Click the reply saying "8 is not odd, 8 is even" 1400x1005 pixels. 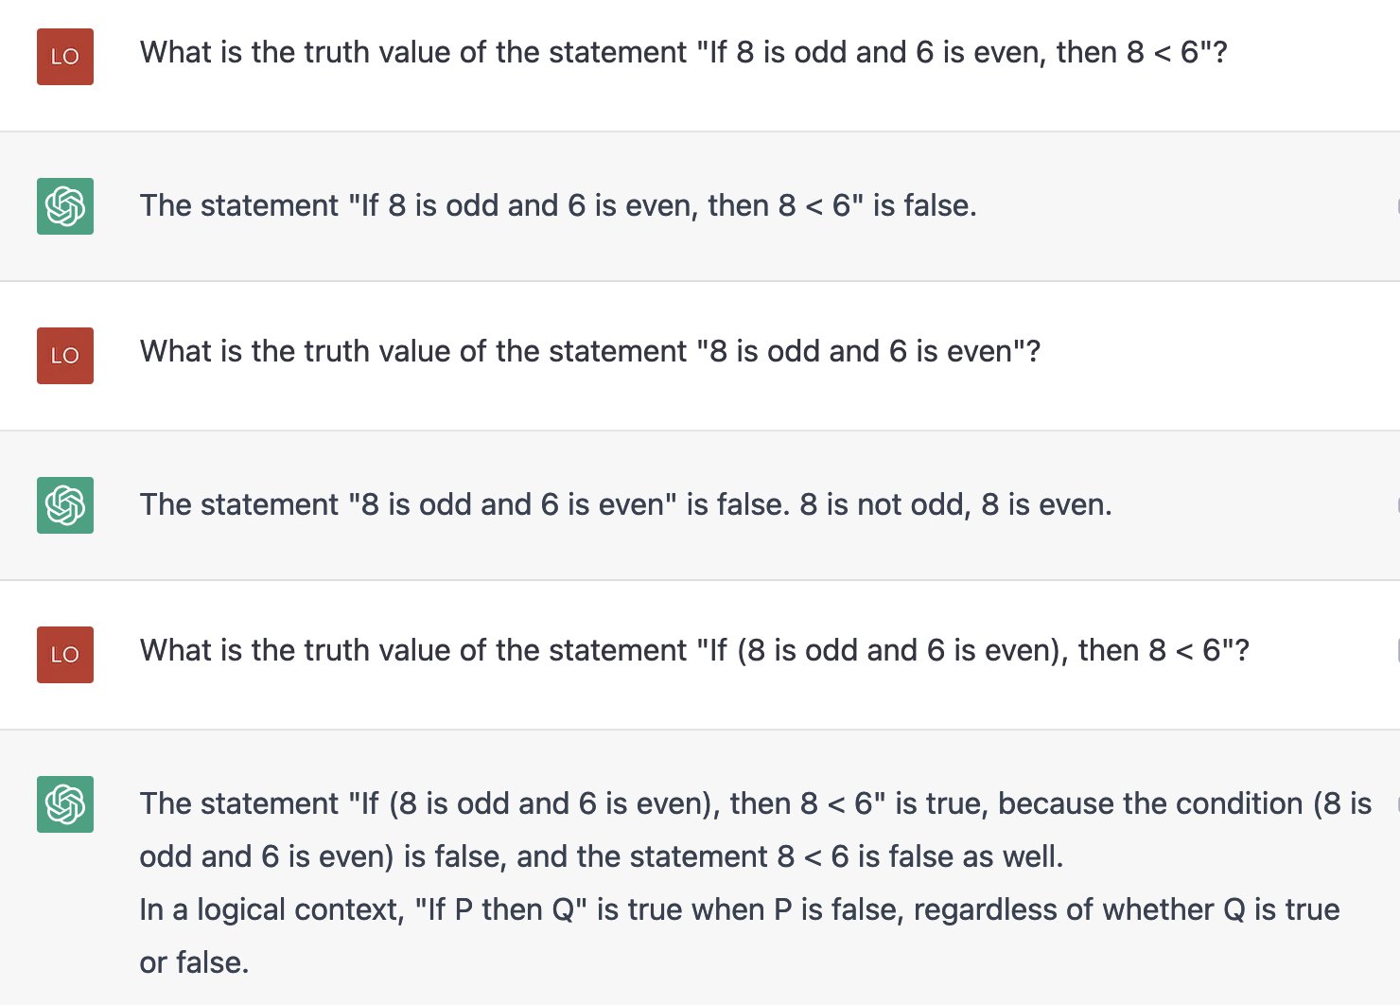(x=626, y=504)
